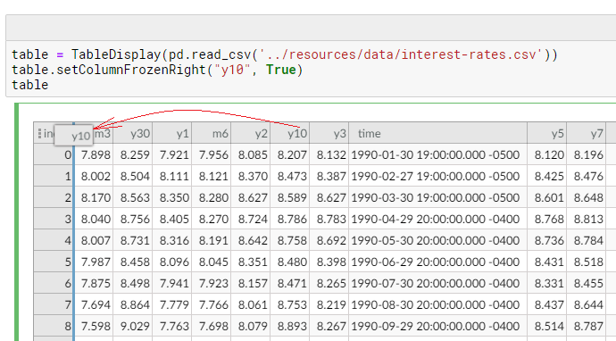
Task: Select cell 8.724 in row 3
Action: point(251,219)
